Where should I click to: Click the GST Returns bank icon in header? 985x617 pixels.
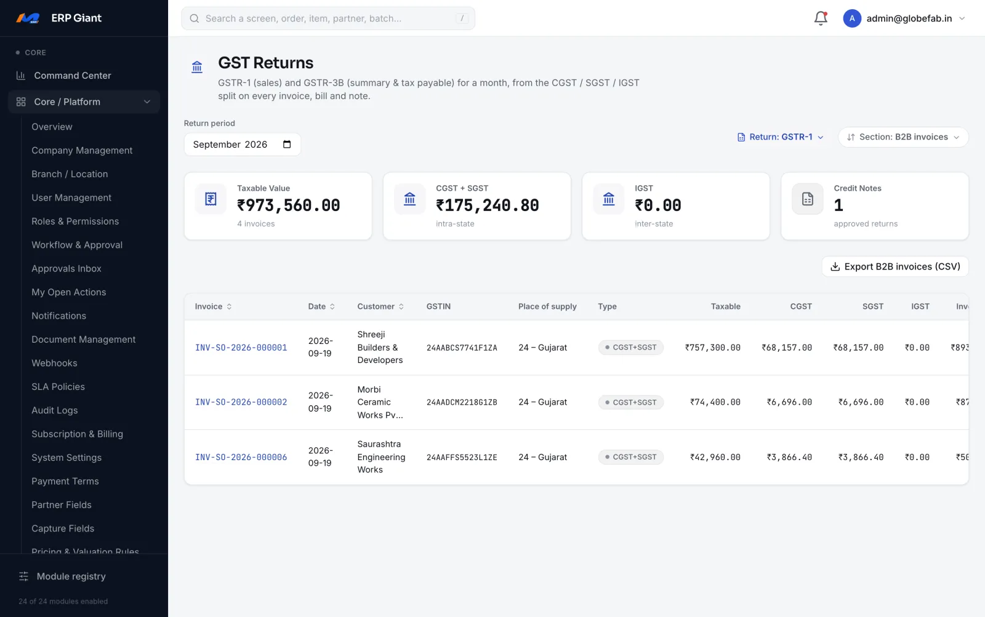click(197, 67)
